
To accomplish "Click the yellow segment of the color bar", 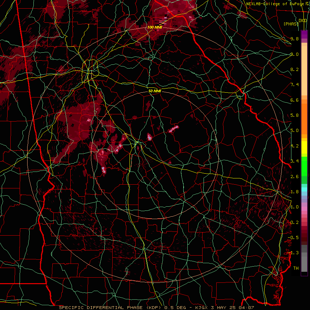I will pyautogui.click(x=304, y=147).
